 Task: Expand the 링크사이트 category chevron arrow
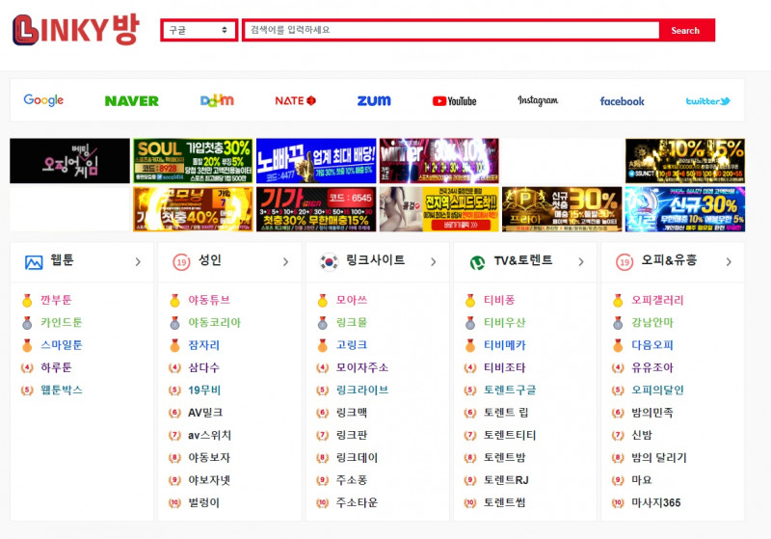click(x=433, y=261)
